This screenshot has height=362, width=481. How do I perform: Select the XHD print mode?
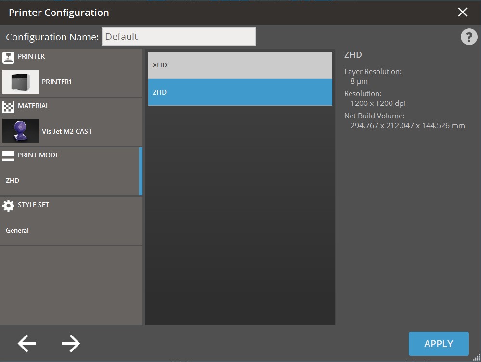point(239,65)
